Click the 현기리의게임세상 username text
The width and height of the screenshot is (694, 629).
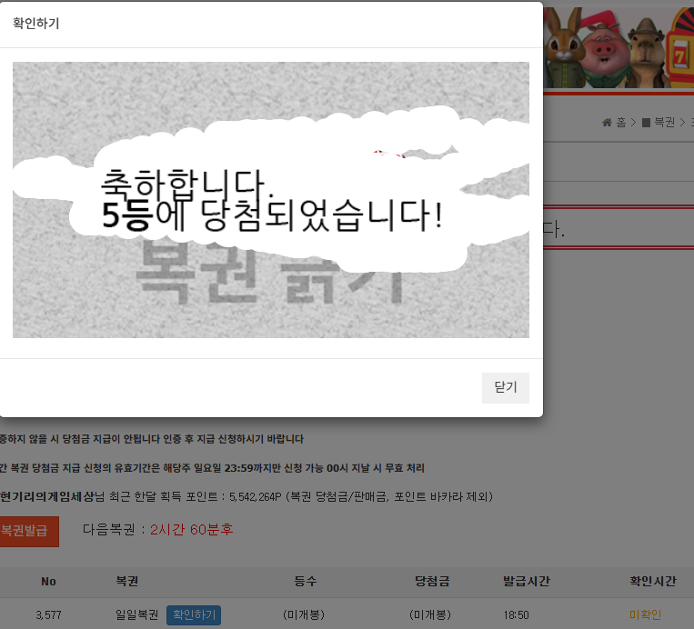pyautogui.click(x=47, y=496)
